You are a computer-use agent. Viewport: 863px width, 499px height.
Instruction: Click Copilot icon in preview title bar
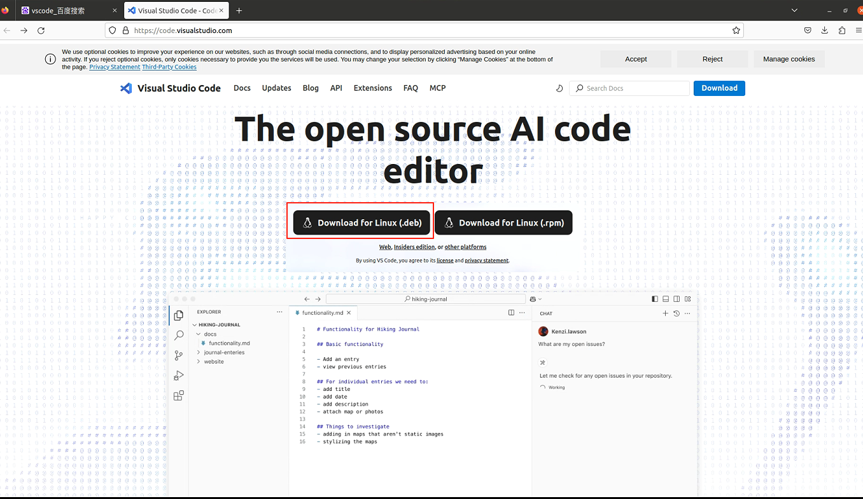point(533,299)
